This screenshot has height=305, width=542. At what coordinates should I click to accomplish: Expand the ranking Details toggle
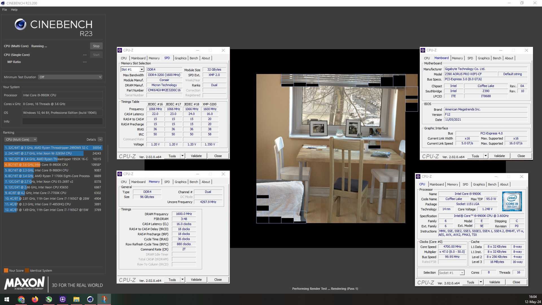(100, 140)
